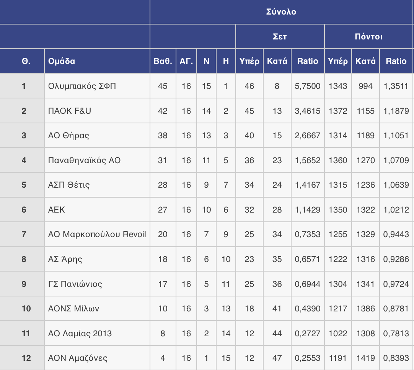Click ΑΕΚ sets-against value 28
Screen dimensions: 414x370
[x=277, y=210]
